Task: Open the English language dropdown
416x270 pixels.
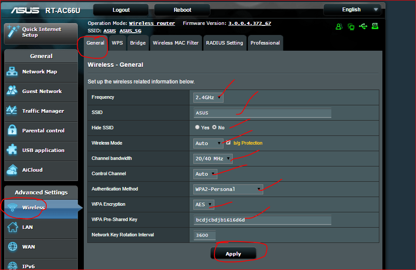Action: pyautogui.click(x=352, y=10)
